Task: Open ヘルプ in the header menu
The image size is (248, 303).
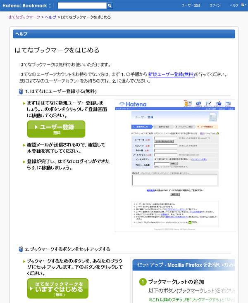Action: (x=234, y=5)
